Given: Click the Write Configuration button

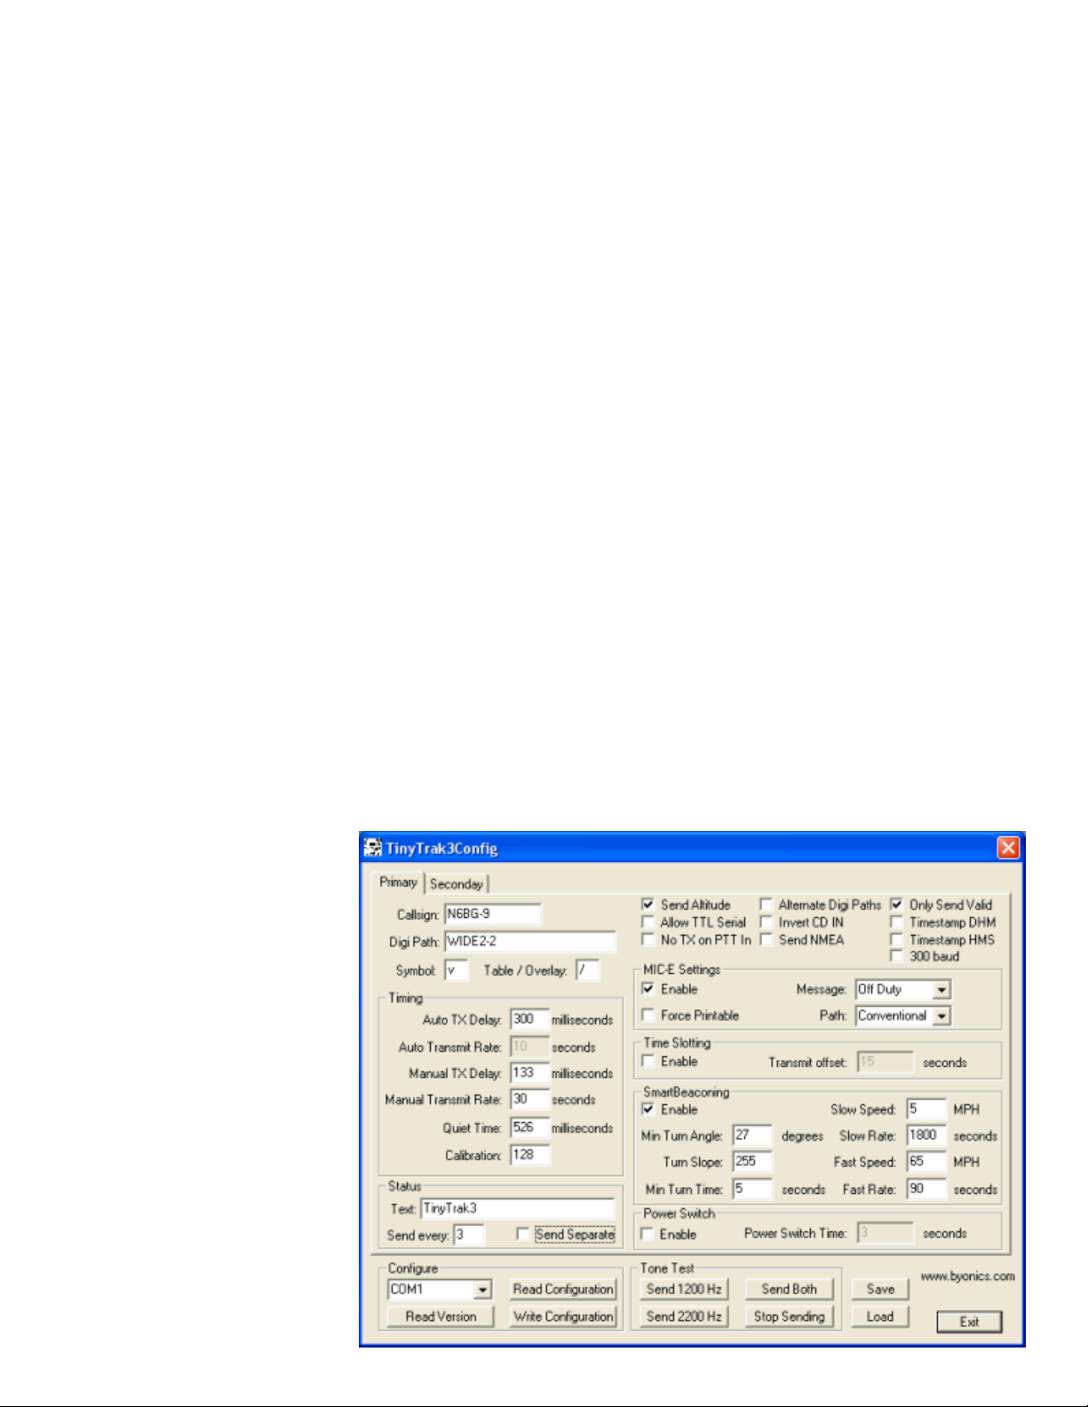Looking at the screenshot, I should coord(563,1316).
